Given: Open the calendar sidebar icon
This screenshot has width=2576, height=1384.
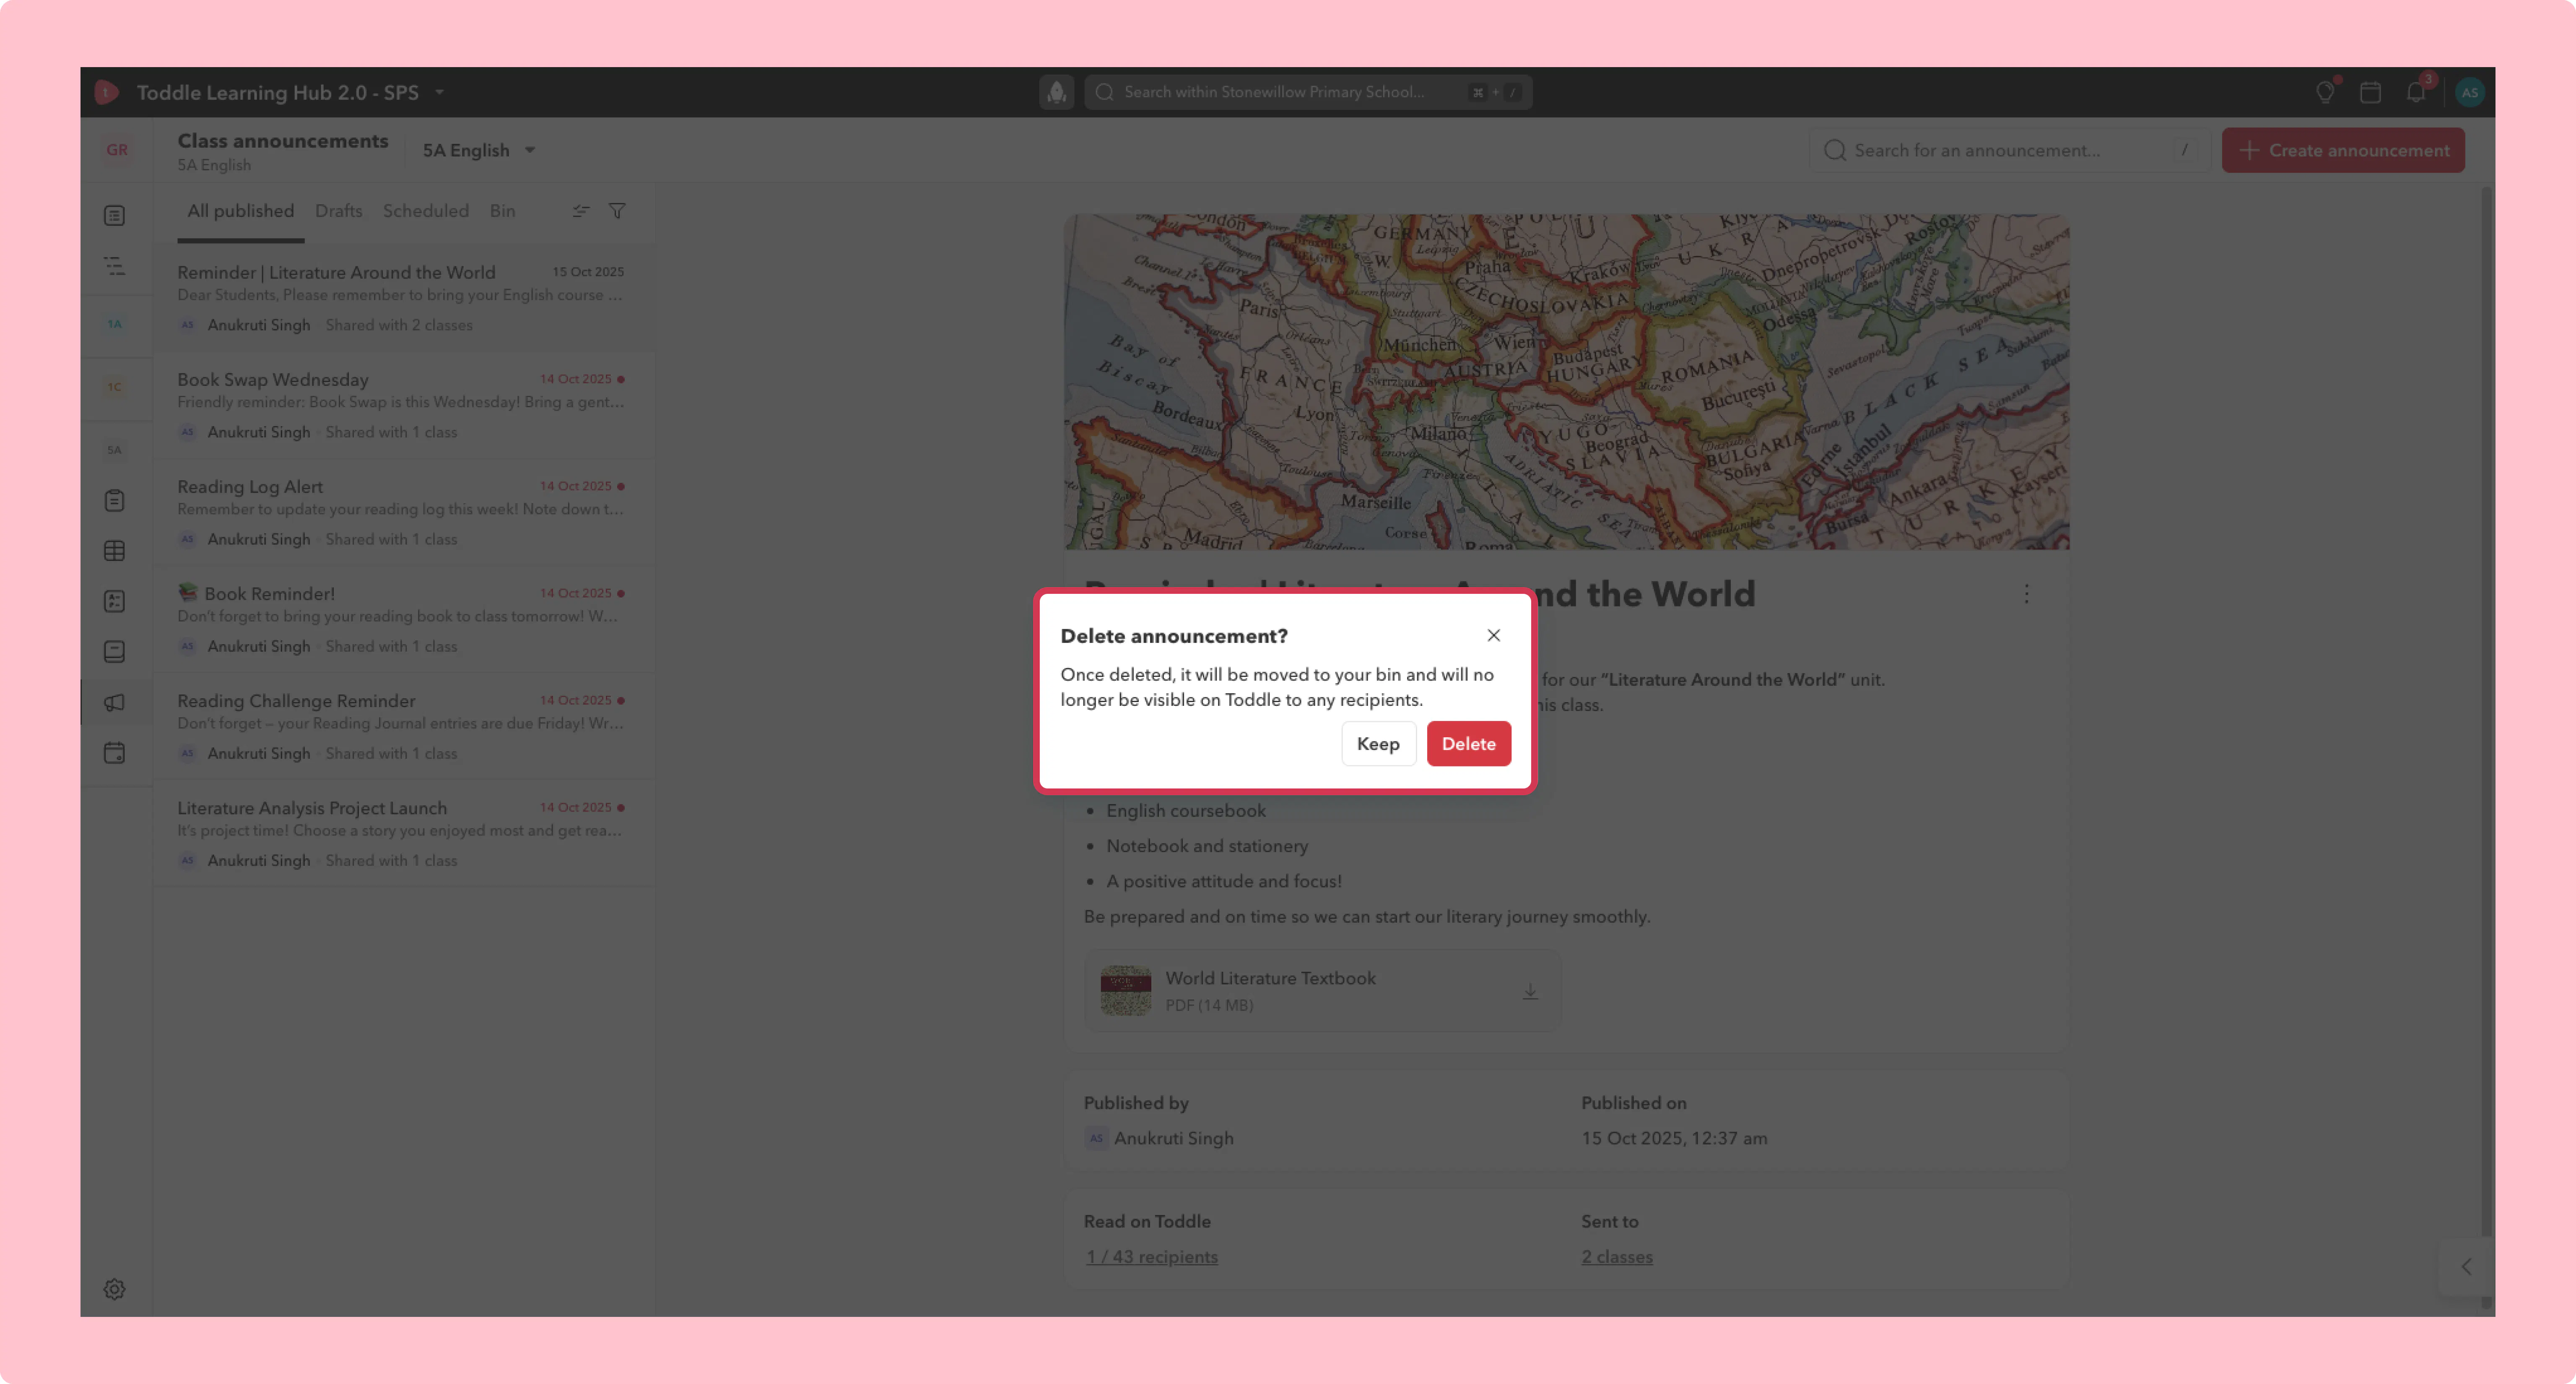Looking at the screenshot, I should pyautogui.click(x=115, y=753).
